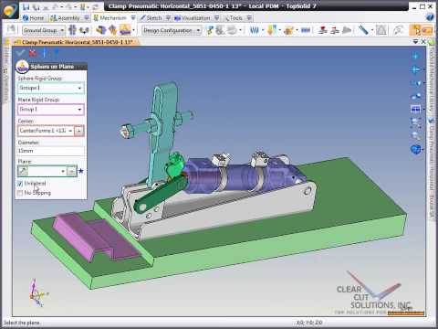Click the blue bar tool icon
This screenshot has width=438, height=329.
click(306, 30)
